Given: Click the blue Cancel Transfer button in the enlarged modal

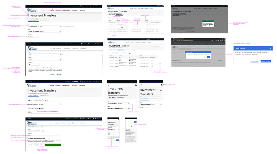Looking at the screenshot, I should click(266, 61).
